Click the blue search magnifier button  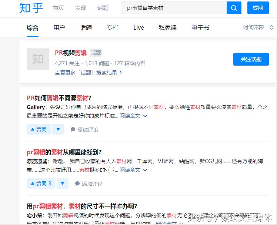[234, 8]
